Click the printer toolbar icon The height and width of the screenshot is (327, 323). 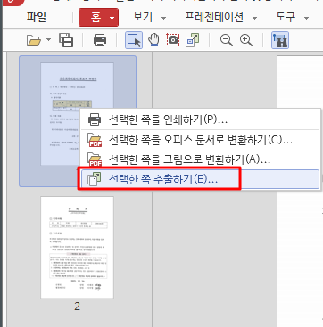click(x=100, y=40)
